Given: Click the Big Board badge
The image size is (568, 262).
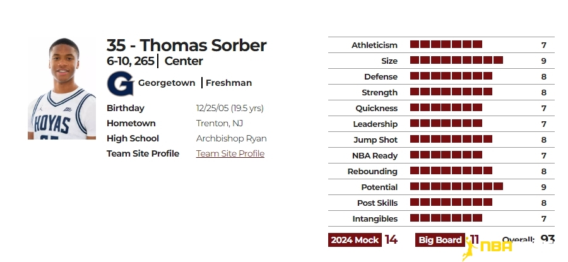Looking at the screenshot, I should (x=440, y=240).
